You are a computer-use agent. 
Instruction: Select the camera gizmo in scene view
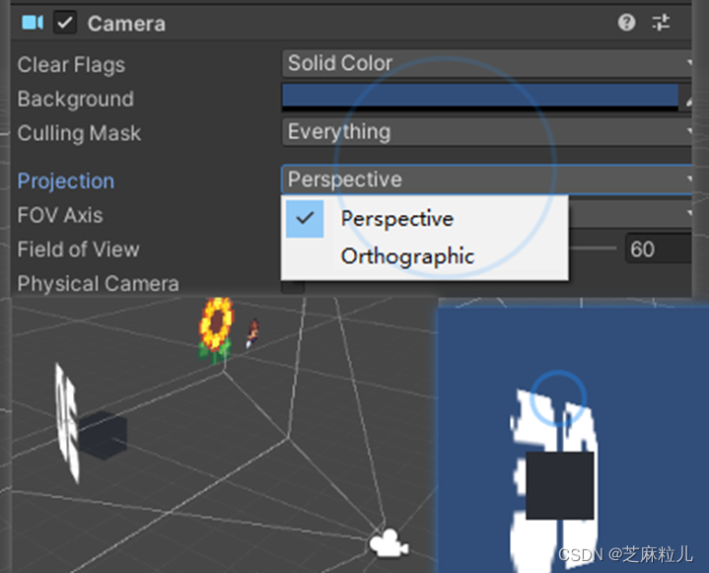389,543
